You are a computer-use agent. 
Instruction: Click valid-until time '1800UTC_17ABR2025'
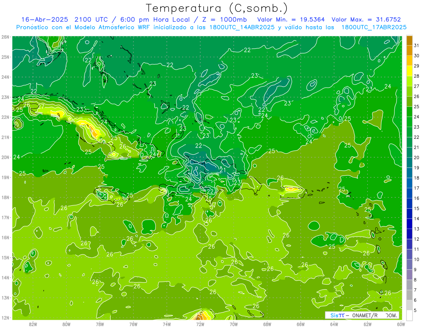coord(374,27)
